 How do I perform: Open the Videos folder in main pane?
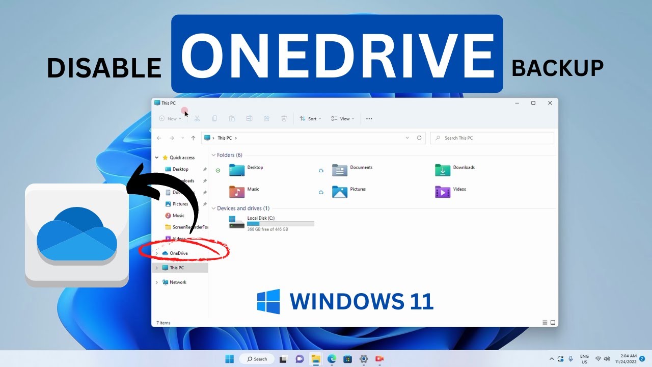451,192
